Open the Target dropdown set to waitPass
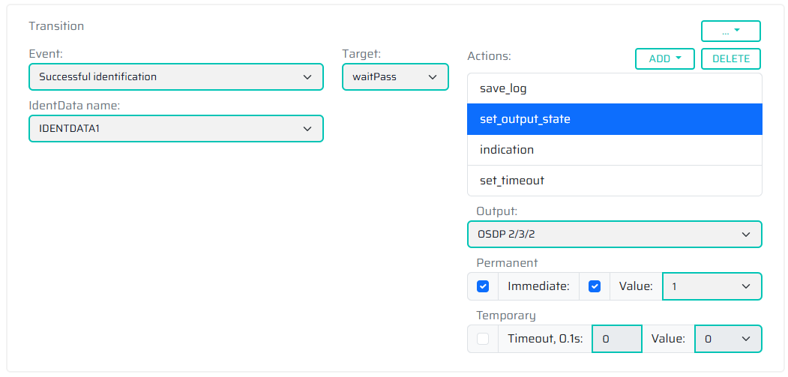This screenshot has height=377, width=788. pos(395,76)
